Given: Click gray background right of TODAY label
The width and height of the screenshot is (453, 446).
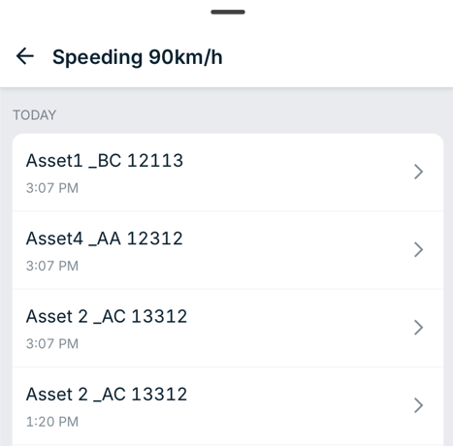Looking at the screenshot, I should pyautogui.click(x=252, y=115).
